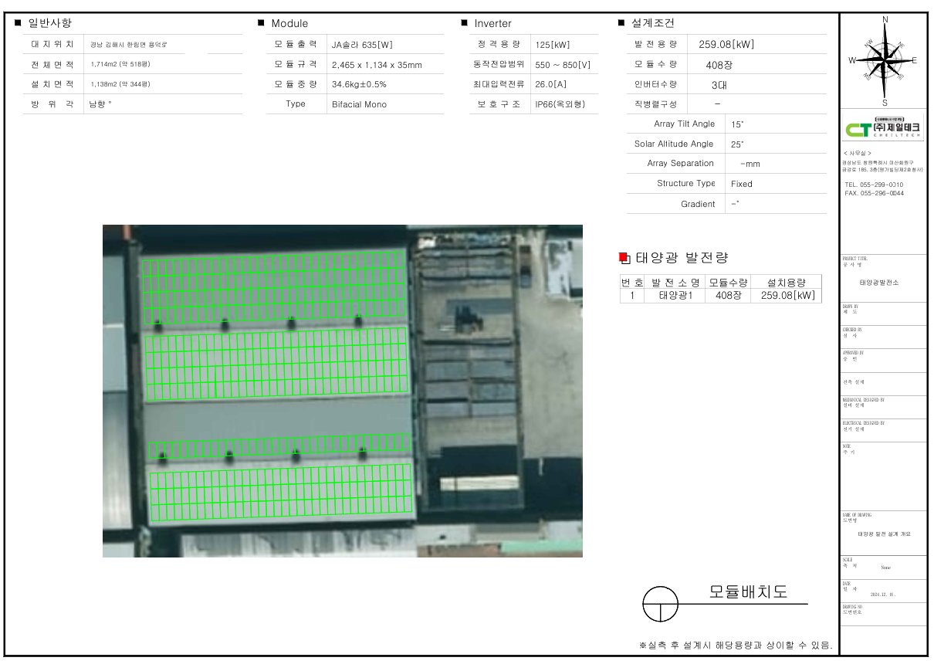This screenshot has height=671, width=934.
Task: Click the Bifacial Mono type cell
Action: pos(359,104)
